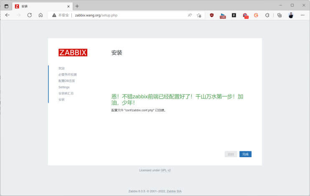Open the extension icon with red 13 badge
Screen dimensions: 310x196
245,15
